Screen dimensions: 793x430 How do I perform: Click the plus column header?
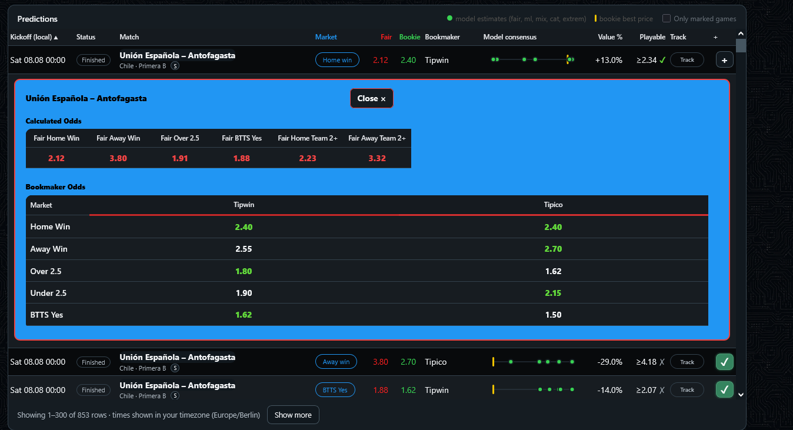pyautogui.click(x=715, y=37)
